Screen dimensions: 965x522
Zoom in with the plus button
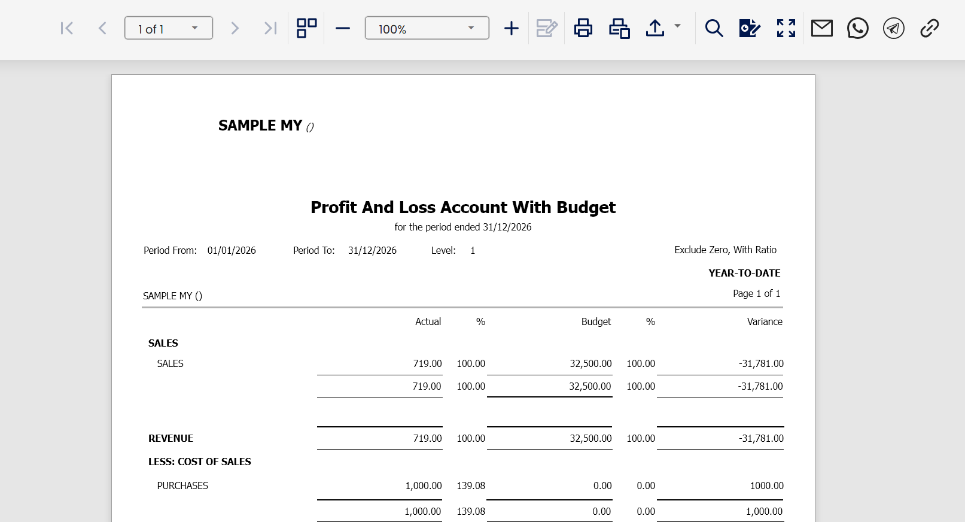tap(512, 28)
